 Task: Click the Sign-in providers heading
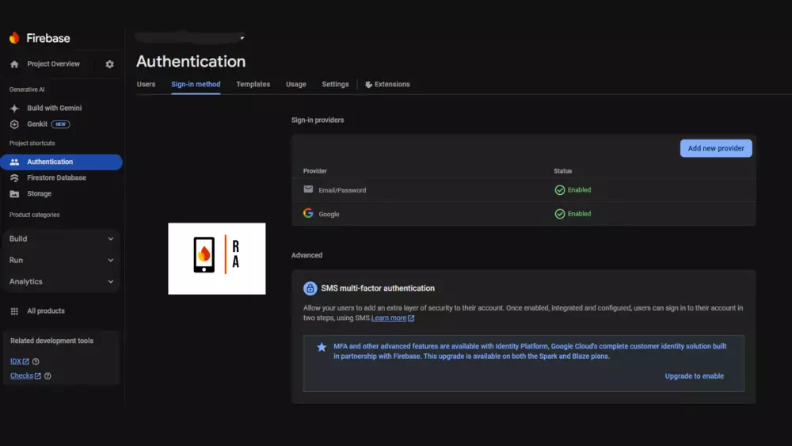pos(318,120)
